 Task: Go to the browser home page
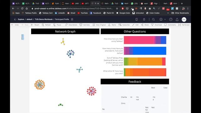(x=27, y=8)
